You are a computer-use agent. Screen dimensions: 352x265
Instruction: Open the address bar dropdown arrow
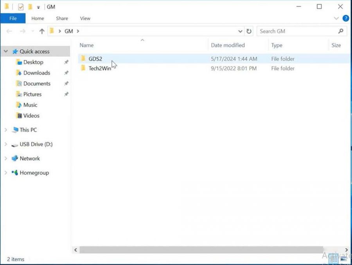[x=240, y=31]
